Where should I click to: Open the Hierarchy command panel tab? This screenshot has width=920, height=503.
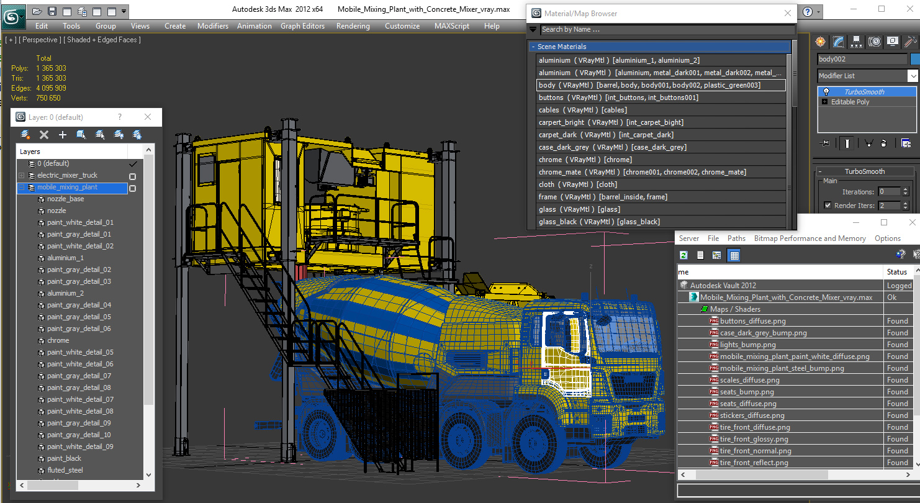coord(857,42)
